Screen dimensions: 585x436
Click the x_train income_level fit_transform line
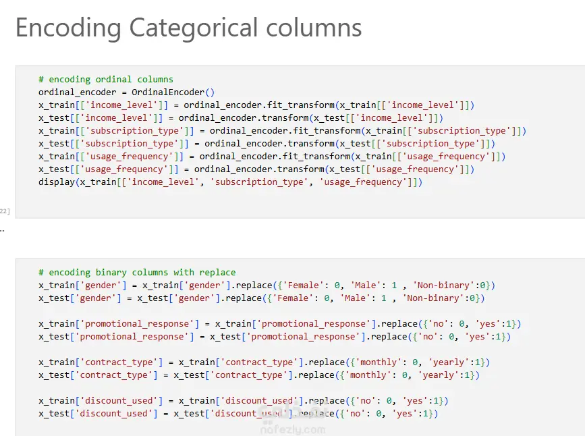tap(256, 105)
